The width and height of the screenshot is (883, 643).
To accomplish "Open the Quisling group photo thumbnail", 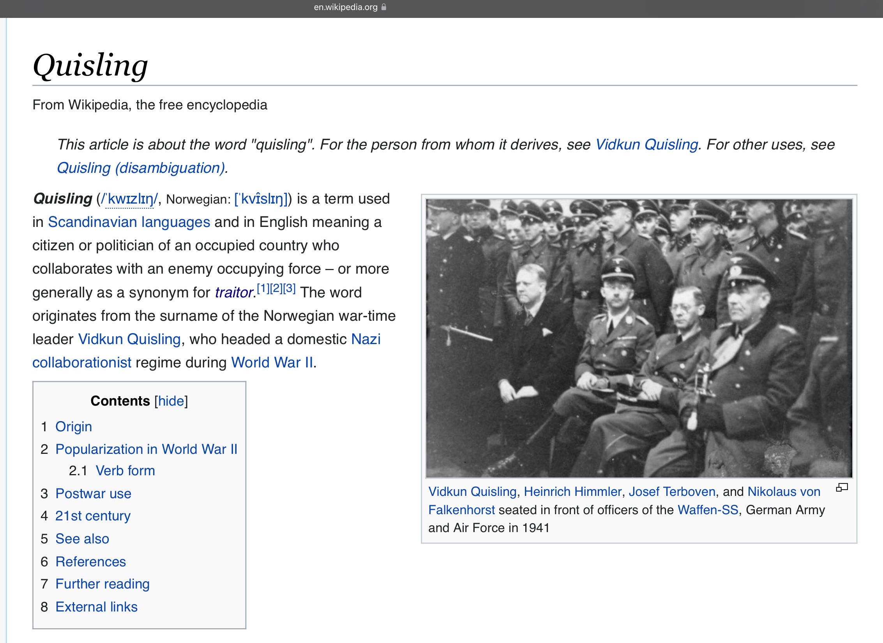I will [639, 338].
